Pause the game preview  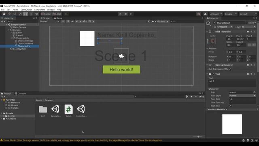[x=125, y=14]
